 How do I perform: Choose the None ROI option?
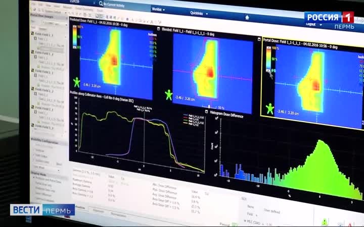[250, 206]
